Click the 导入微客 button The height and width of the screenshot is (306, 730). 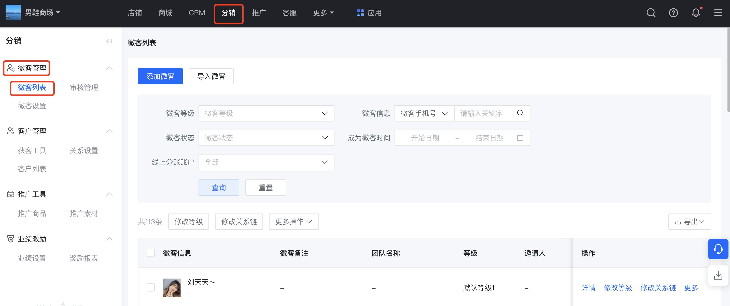click(211, 76)
